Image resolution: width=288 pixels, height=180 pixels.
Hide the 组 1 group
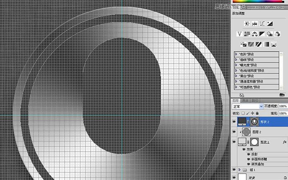pos(234,170)
